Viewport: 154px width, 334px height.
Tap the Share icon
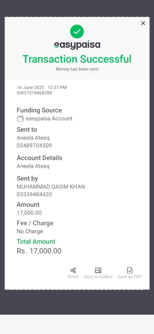click(x=73, y=270)
